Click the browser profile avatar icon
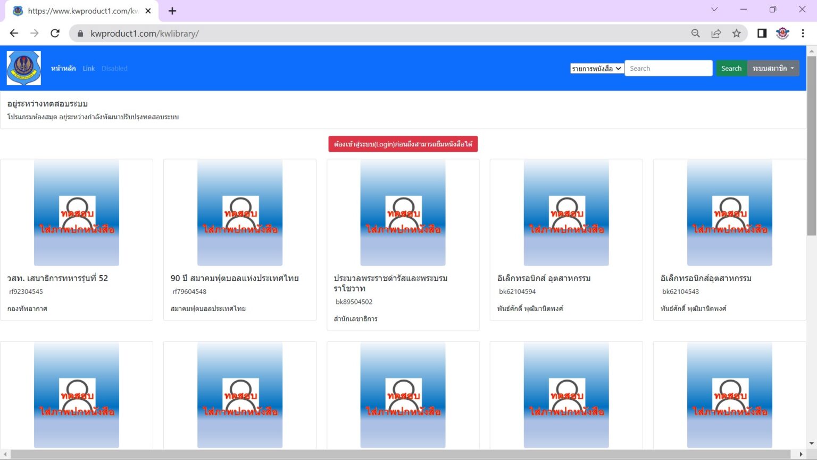817x460 pixels. (x=782, y=33)
